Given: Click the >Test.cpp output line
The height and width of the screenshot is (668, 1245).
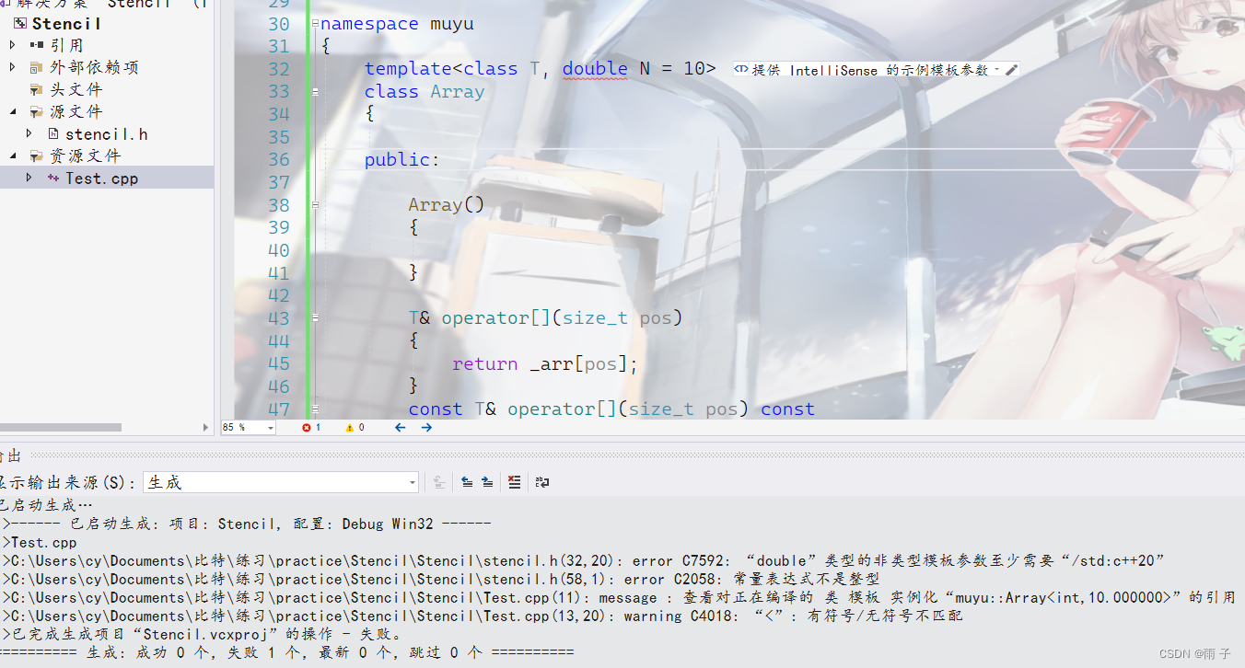Looking at the screenshot, I should 40,543.
